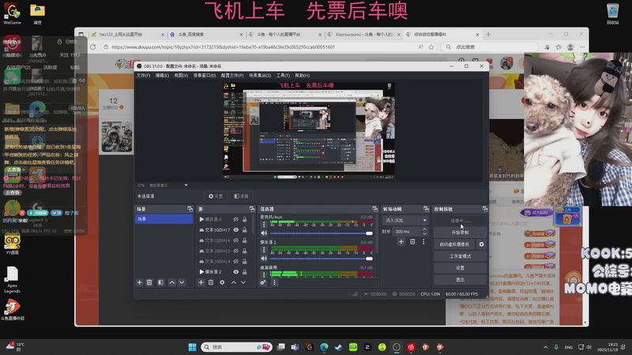Open the transition type dropdown 淡入淡出
The height and width of the screenshot is (355, 632).
tap(405, 220)
